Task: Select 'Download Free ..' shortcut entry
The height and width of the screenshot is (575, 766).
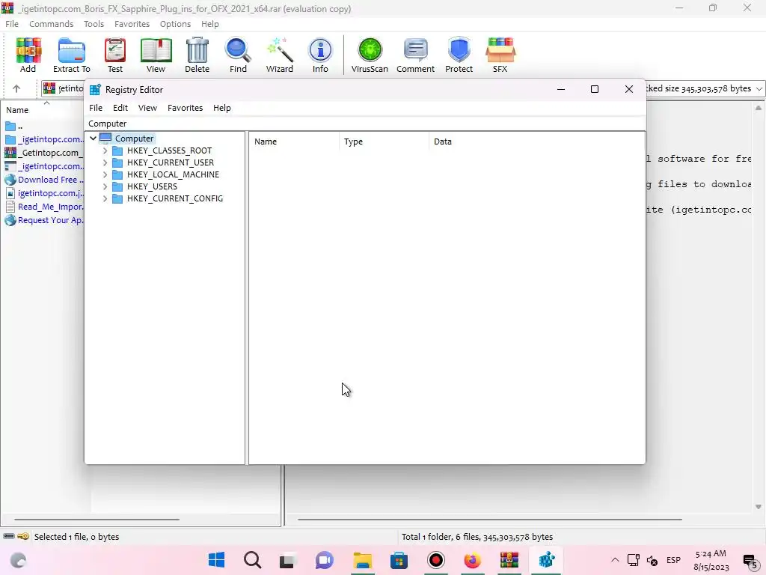Action: (44, 180)
